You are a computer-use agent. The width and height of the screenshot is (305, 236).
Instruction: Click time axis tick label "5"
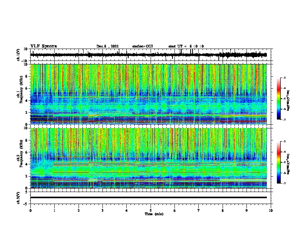click(x=151, y=211)
